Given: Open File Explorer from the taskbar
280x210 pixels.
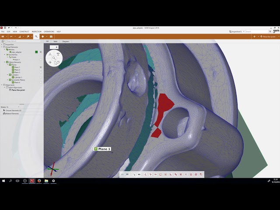Looking at the screenshot, I should 46,181.
